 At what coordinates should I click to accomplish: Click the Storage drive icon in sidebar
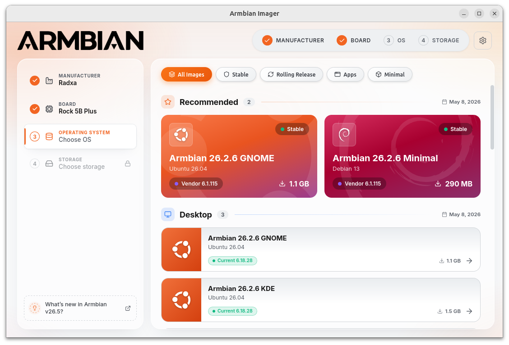point(49,163)
